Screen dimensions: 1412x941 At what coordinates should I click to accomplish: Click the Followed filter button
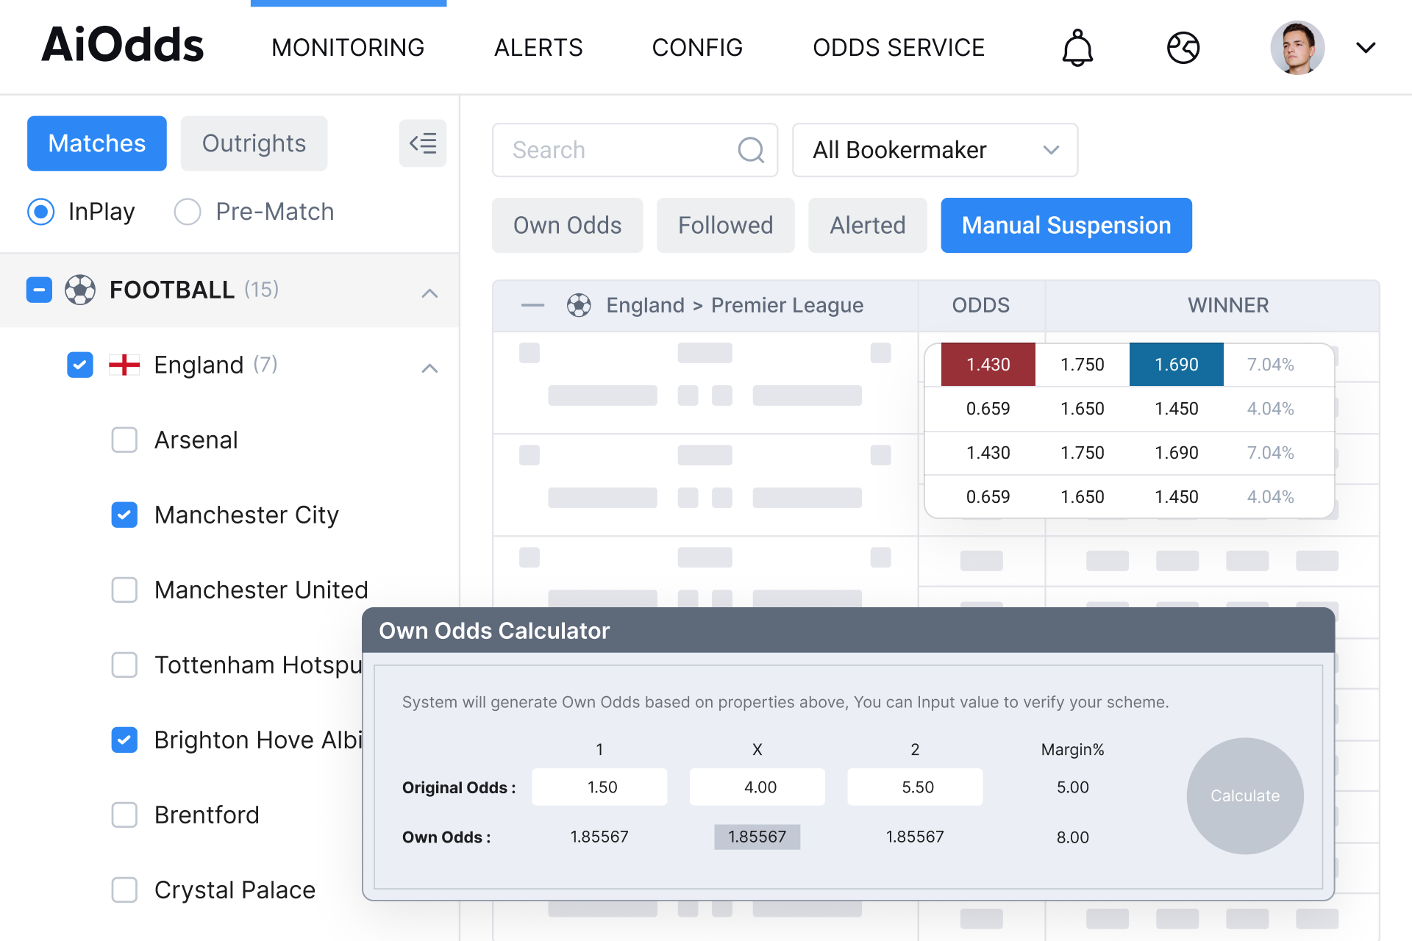point(725,225)
